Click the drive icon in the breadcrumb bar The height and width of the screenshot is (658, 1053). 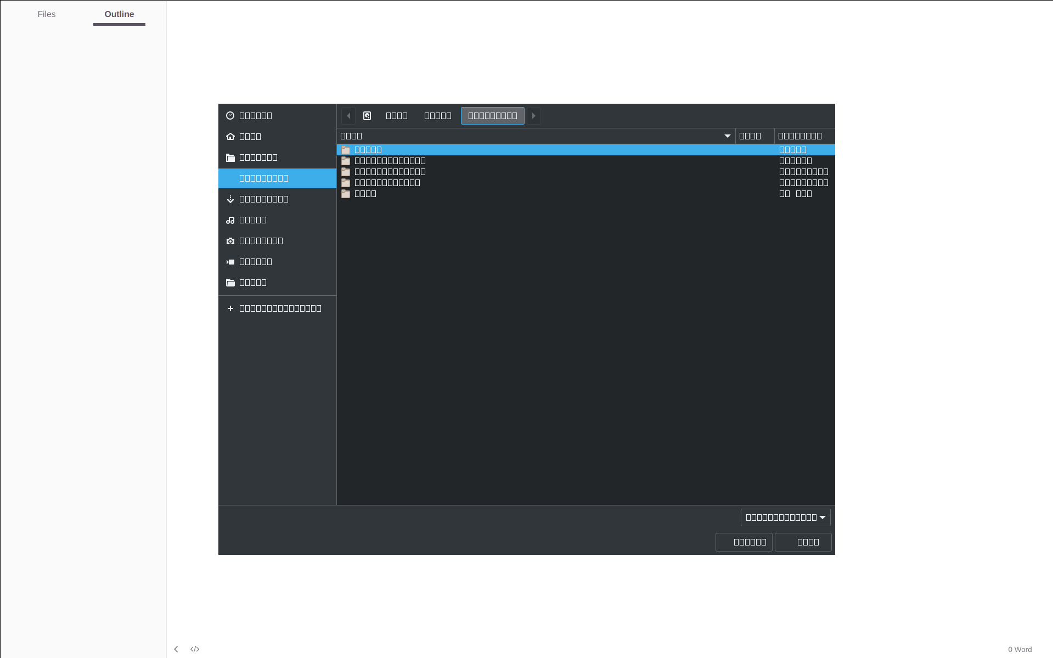click(x=367, y=115)
